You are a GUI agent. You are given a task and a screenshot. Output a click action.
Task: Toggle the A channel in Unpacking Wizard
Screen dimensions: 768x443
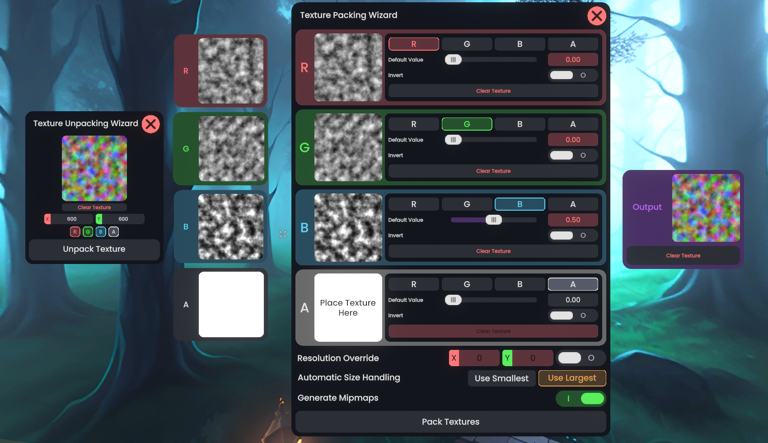click(x=114, y=232)
